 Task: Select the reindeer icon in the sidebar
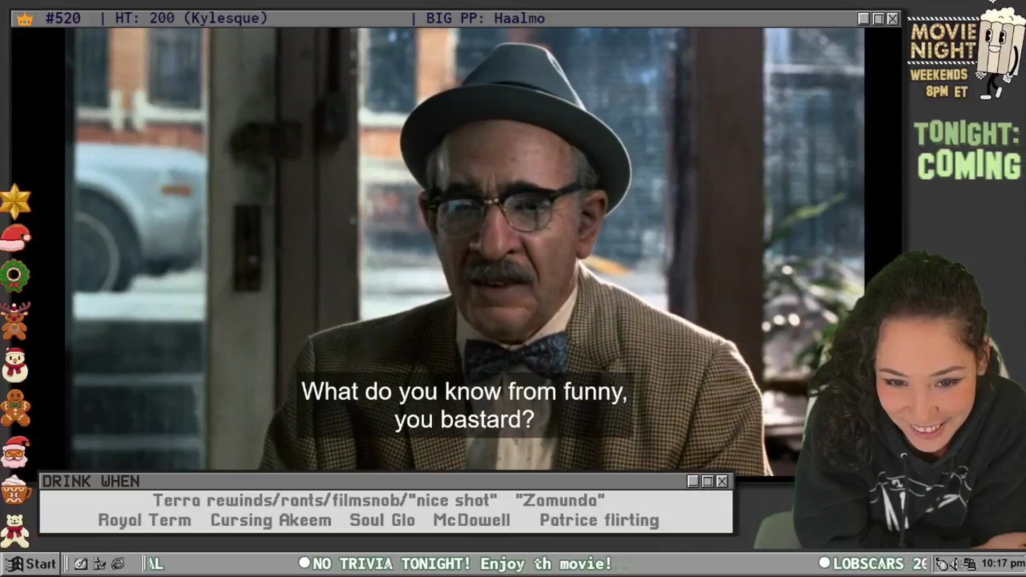click(x=15, y=321)
